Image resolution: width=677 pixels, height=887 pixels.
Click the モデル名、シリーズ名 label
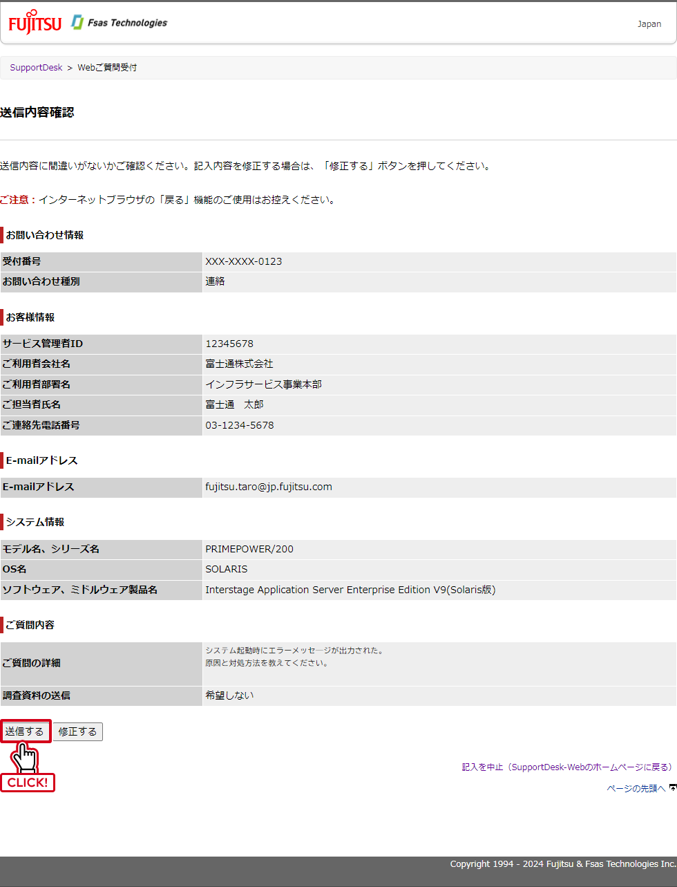click(50, 549)
